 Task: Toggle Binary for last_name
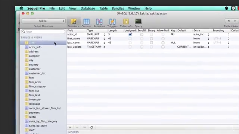(151, 43)
